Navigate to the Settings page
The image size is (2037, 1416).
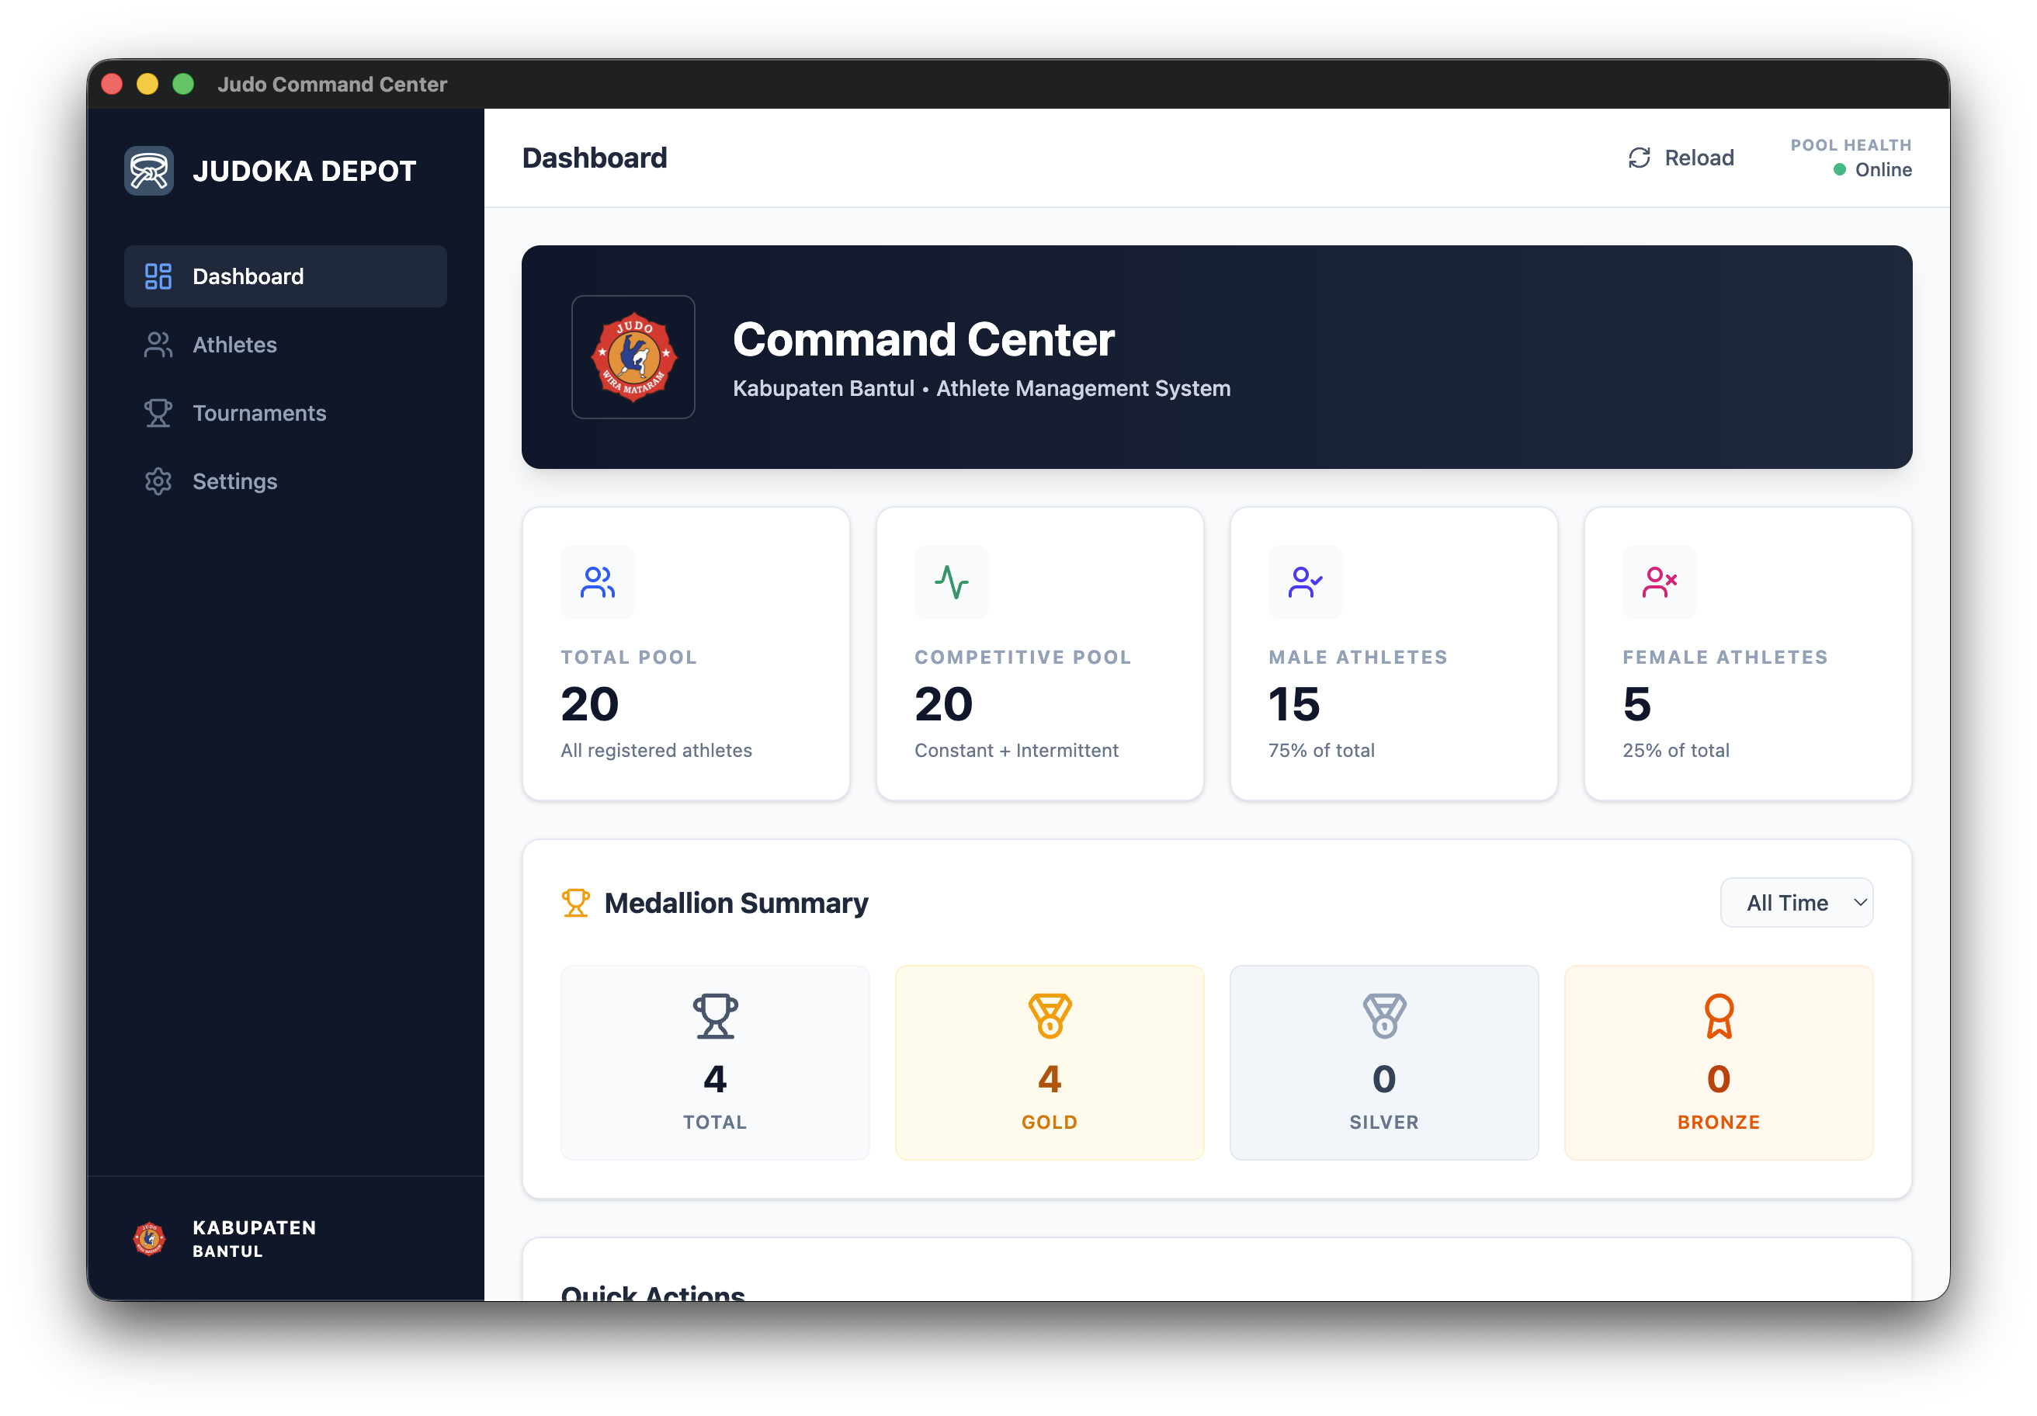tap(235, 481)
